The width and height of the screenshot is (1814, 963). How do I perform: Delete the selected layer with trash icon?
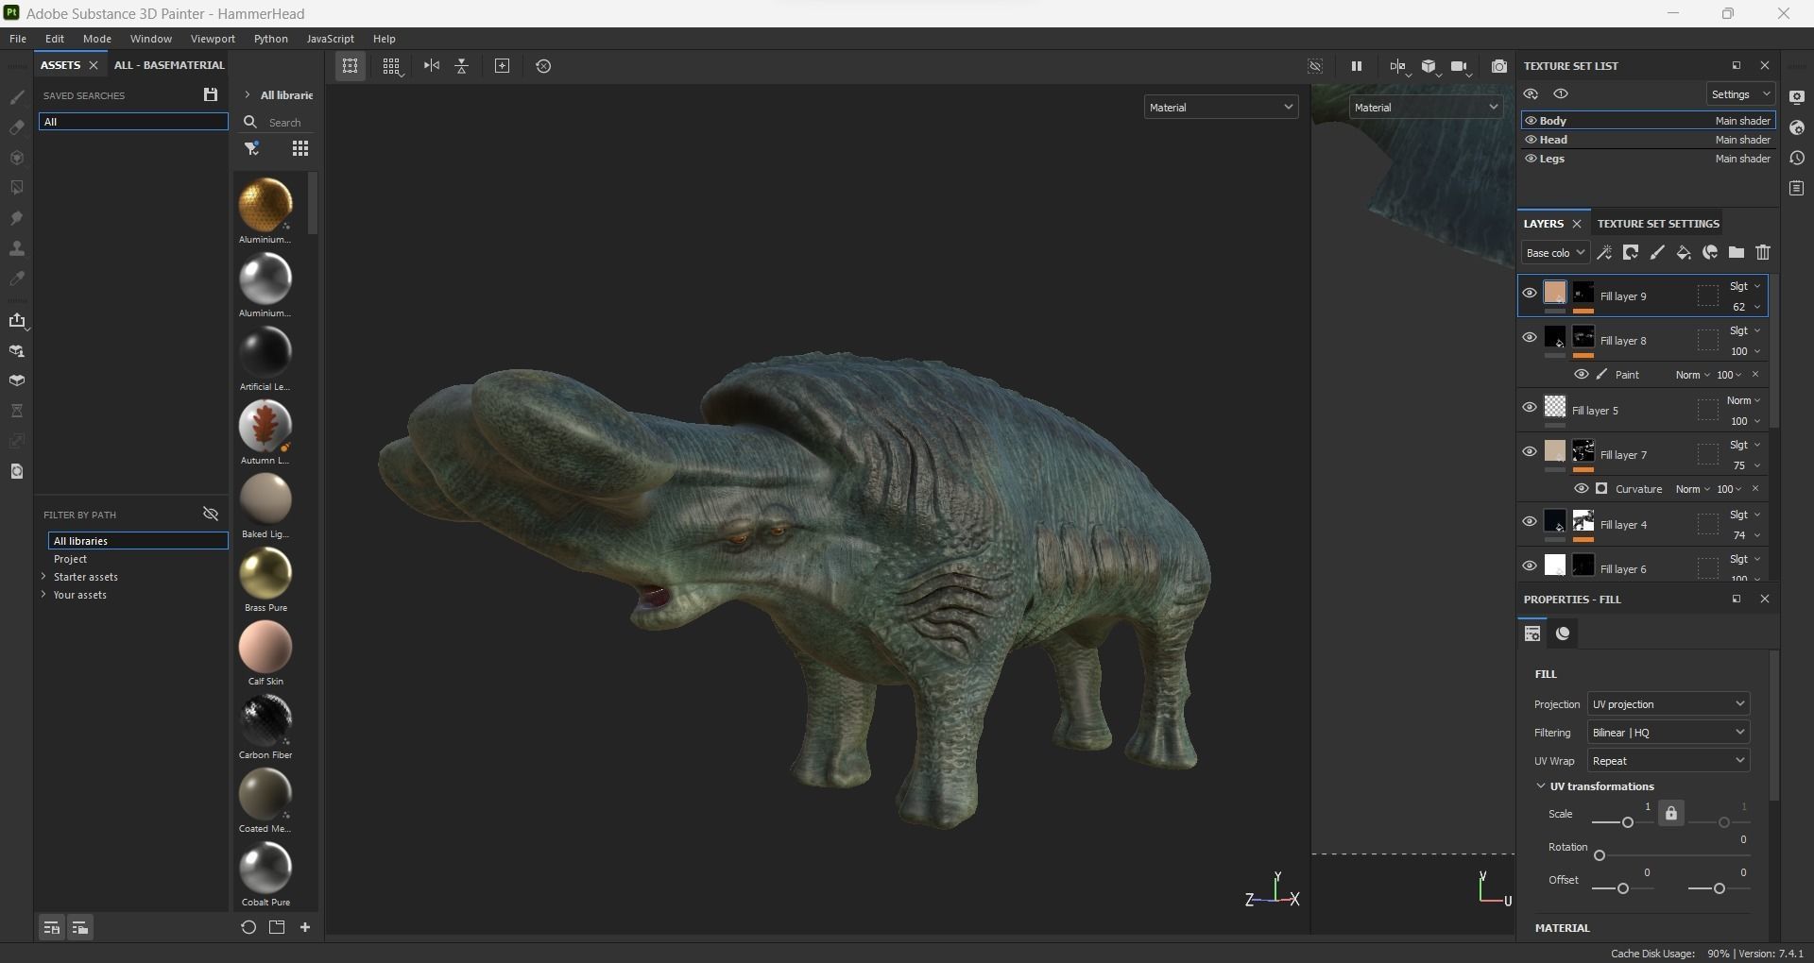tap(1763, 252)
